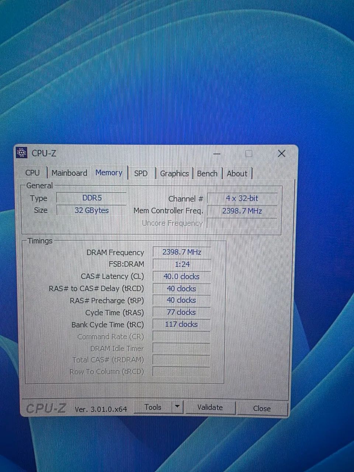Click the CAS# Latency 40.0 clocks value
Screen dimensions: 354x472
[x=182, y=277]
